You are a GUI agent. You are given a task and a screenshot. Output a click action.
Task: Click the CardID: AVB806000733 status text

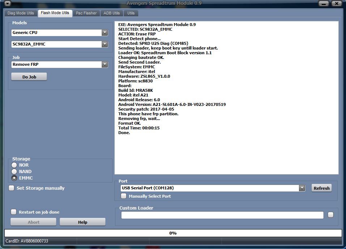tap(27, 241)
